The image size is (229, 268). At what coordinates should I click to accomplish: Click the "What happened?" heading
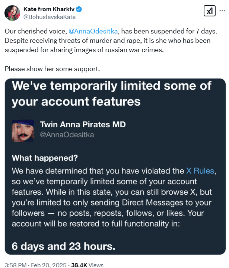[45, 158]
